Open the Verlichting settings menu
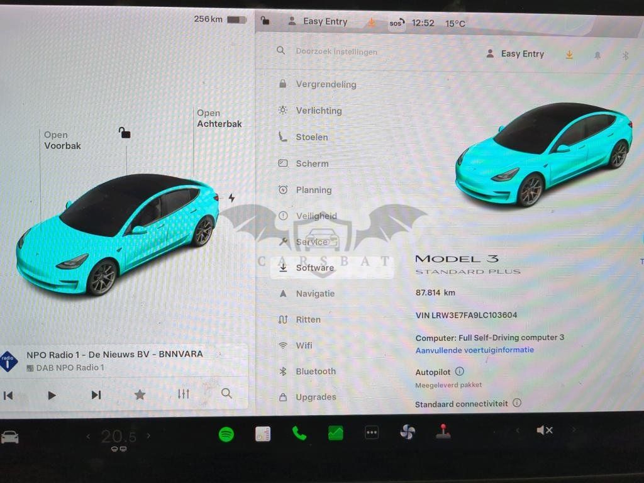The image size is (644, 483). coord(311,111)
